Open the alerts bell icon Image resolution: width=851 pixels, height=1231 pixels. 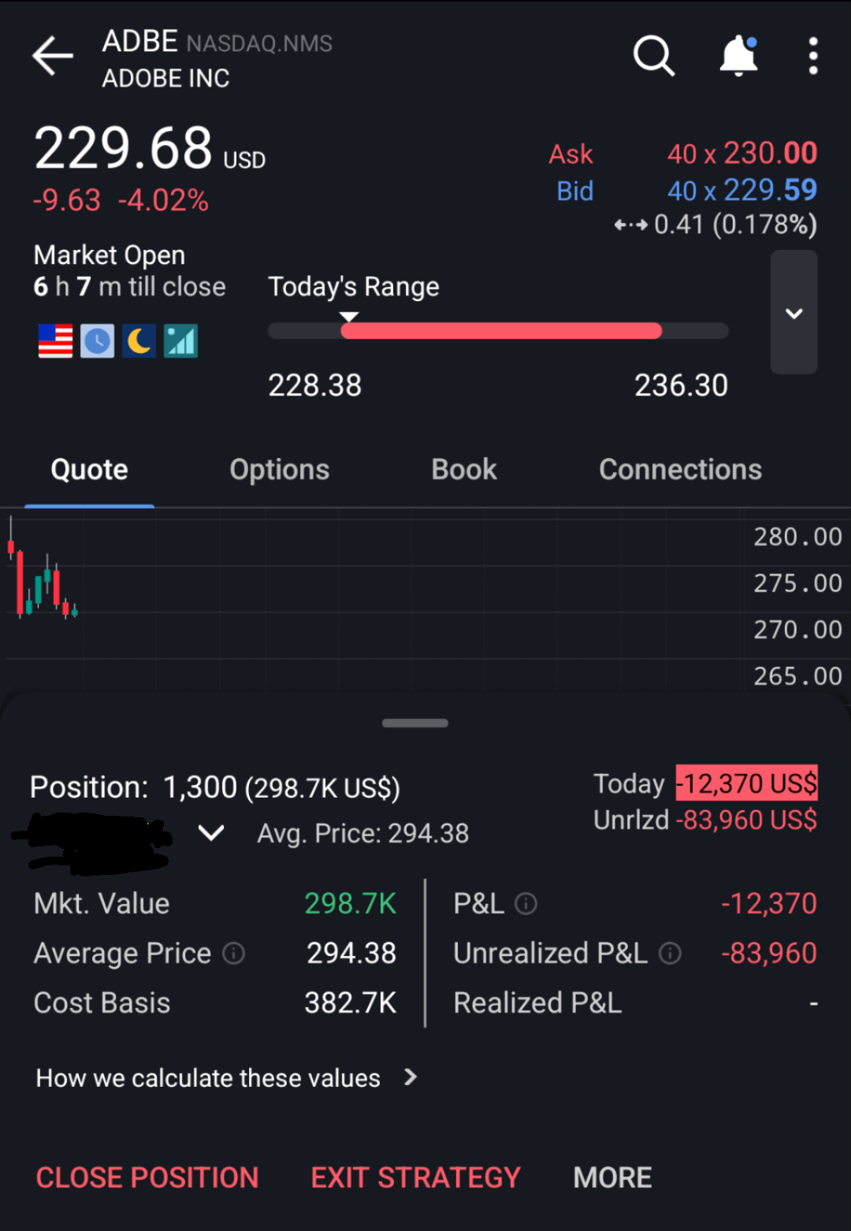[738, 56]
